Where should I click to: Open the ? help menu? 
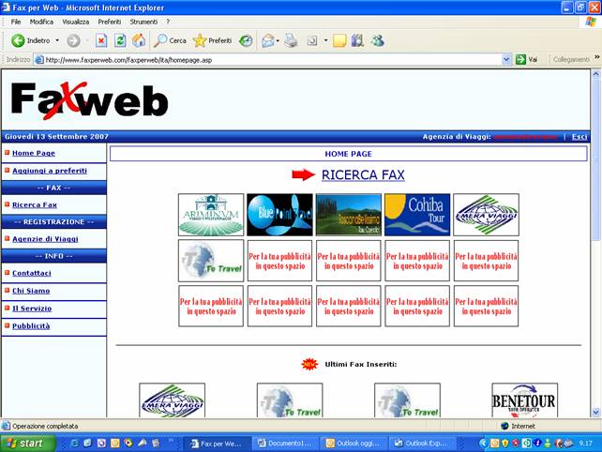168,22
